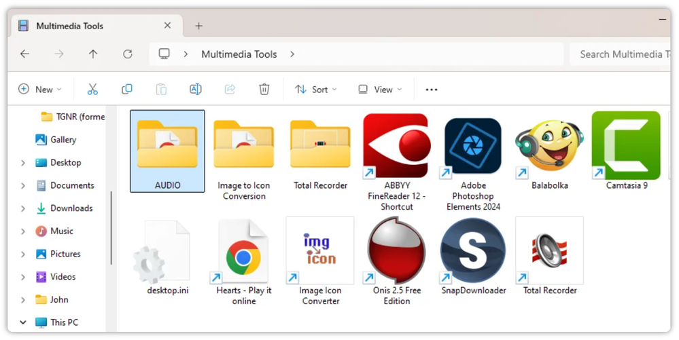The width and height of the screenshot is (679, 340).
Task: Select the SnapDownloader shortcut
Action: click(x=473, y=256)
